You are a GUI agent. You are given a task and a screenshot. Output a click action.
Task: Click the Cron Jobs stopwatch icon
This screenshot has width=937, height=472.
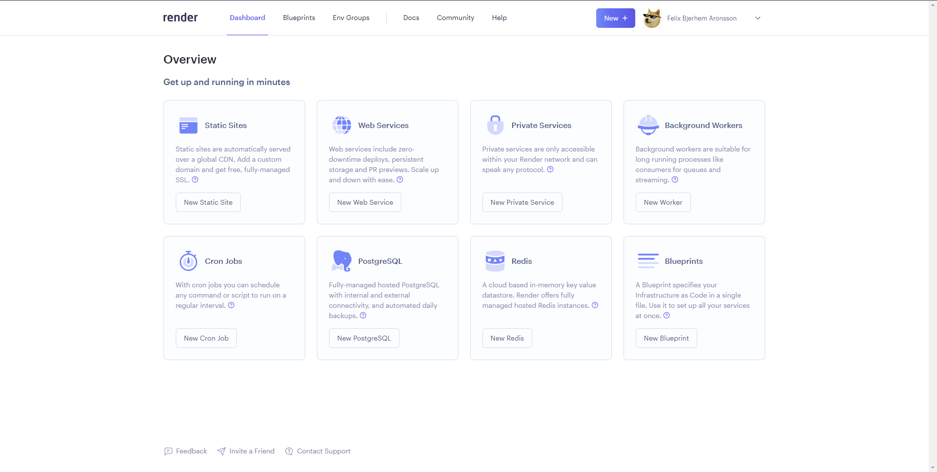(188, 261)
